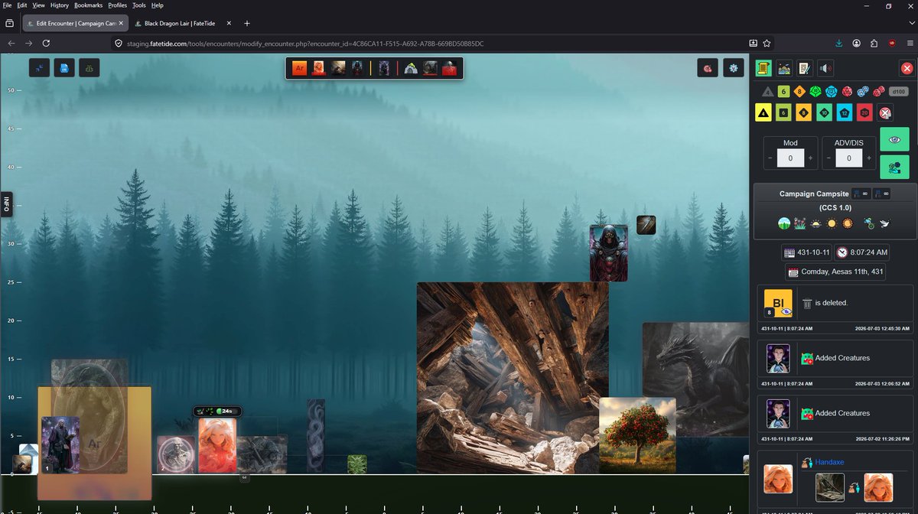Image resolution: width=918 pixels, height=514 pixels.
Task: Select the tent icon in initiative bar
Action: click(412, 68)
